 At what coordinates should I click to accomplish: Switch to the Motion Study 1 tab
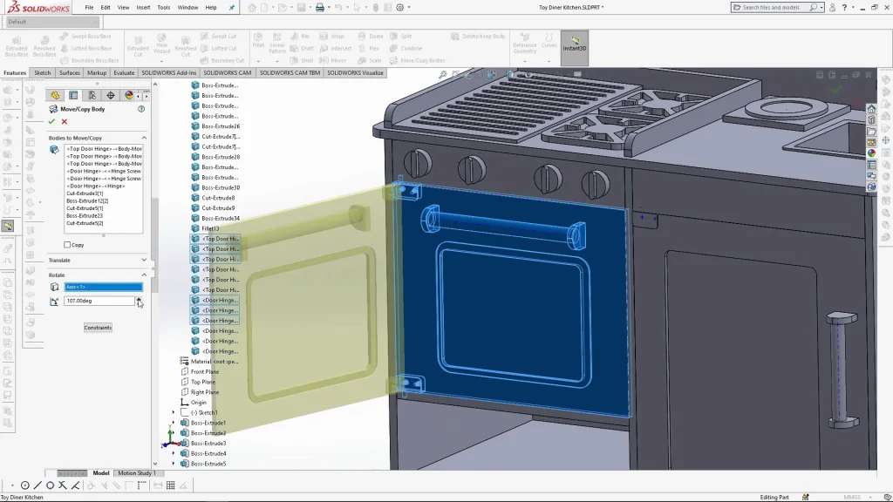(x=136, y=473)
